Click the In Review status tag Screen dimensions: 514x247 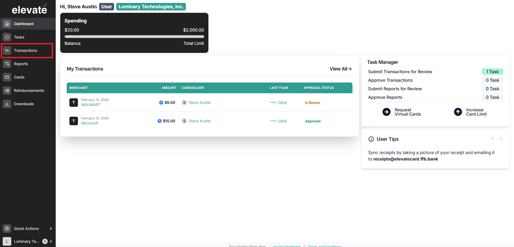(313, 103)
